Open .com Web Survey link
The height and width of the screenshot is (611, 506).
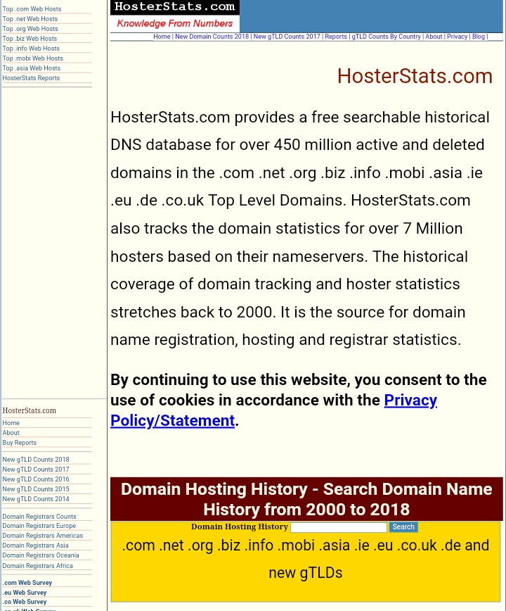27,583
